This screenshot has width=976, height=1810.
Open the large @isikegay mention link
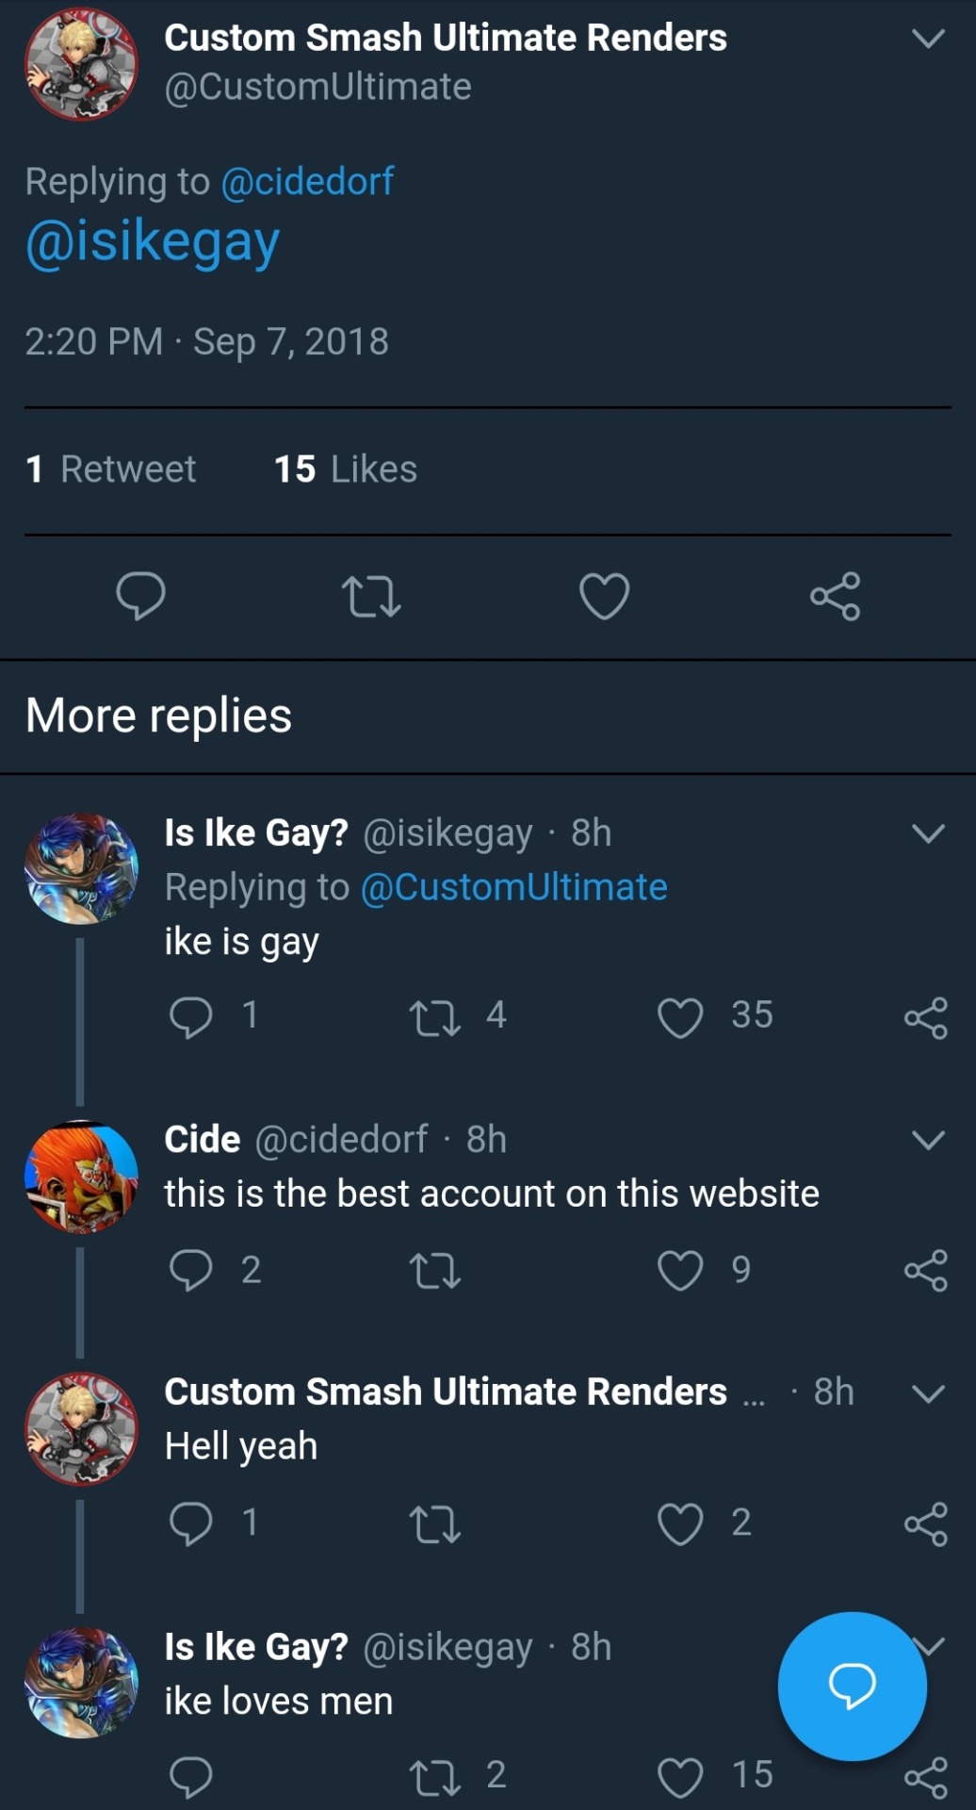(x=153, y=241)
